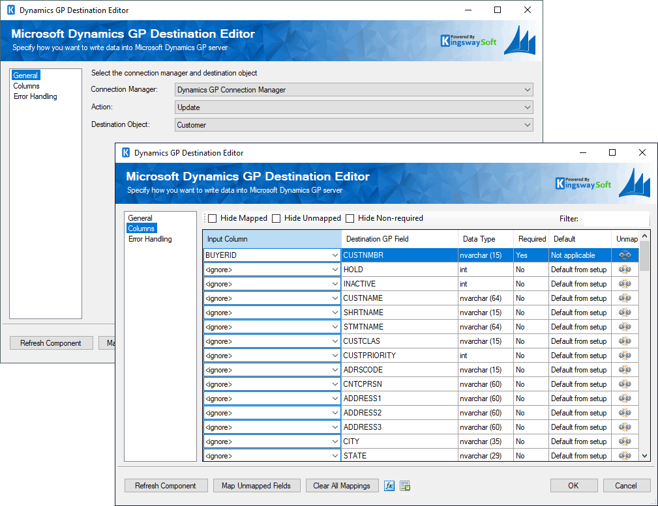Click the Input Column header
The width and height of the screenshot is (658, 506).
point(273,239)
